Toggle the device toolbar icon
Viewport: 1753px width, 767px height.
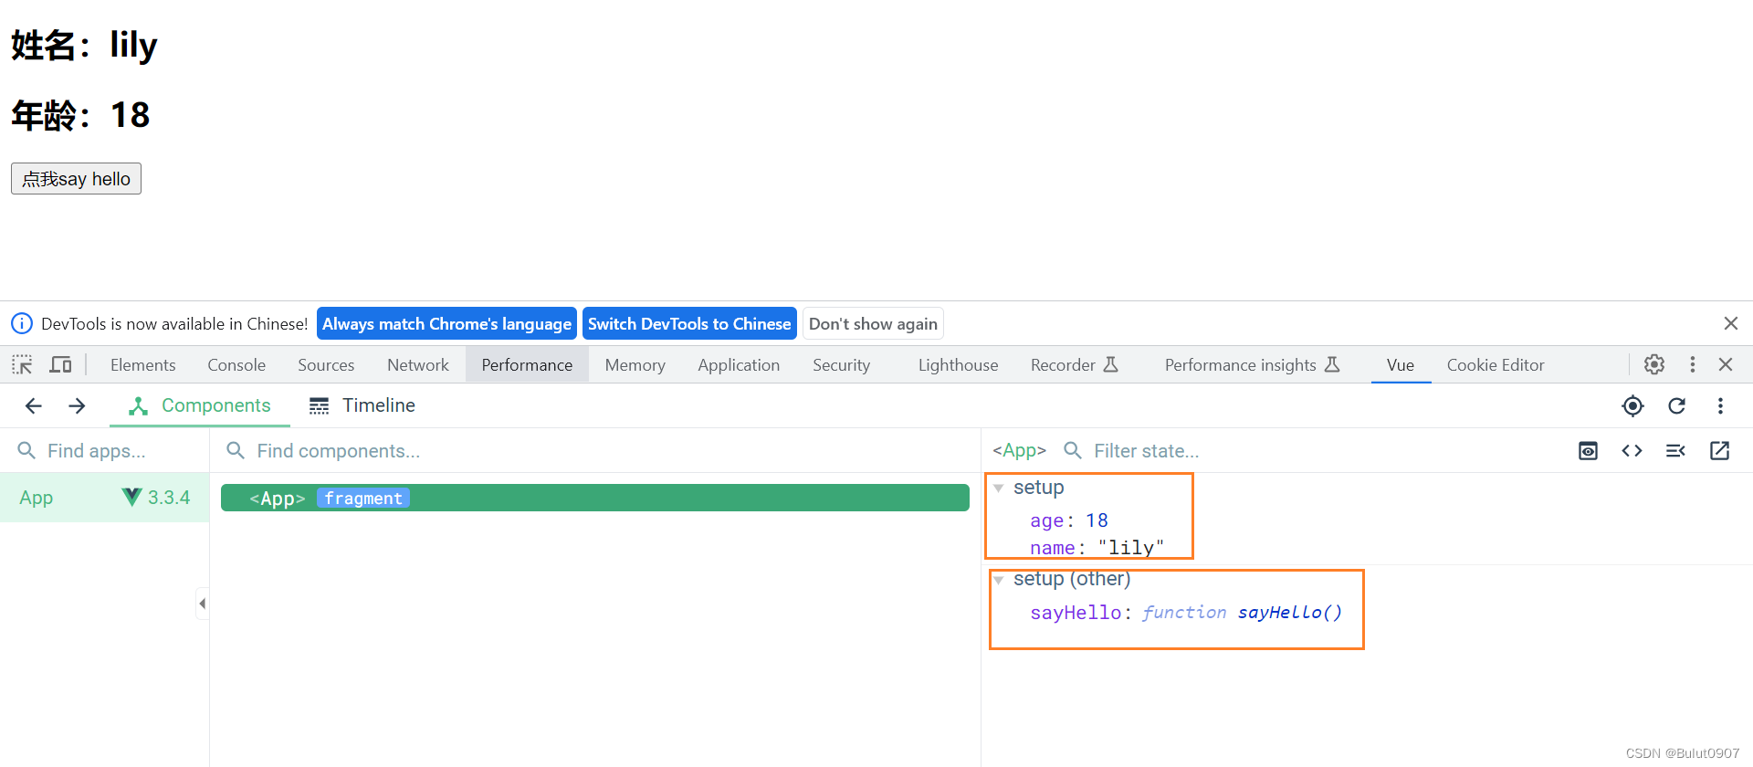60,365
